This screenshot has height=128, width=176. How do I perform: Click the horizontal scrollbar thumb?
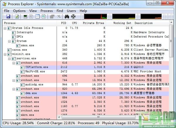pyautogui.click(x=99, y=117)
